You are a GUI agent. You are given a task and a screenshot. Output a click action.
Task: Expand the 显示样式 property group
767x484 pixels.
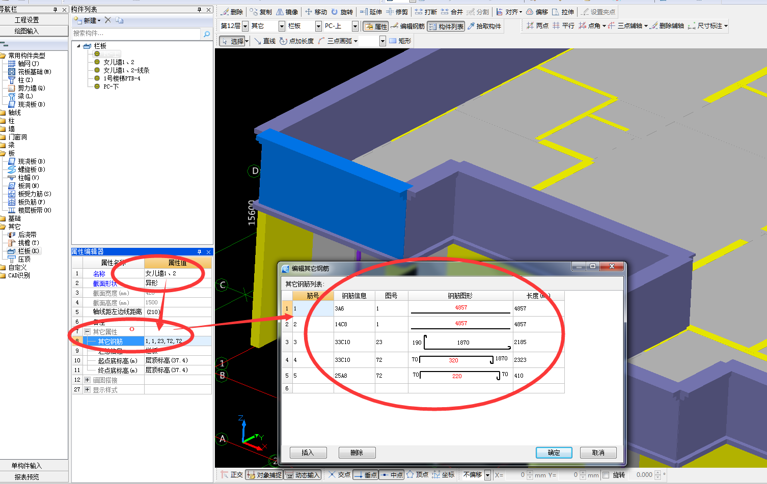click(x=87, y=390)
